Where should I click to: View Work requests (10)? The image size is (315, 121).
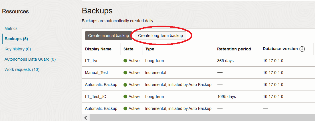pos(22,69)
